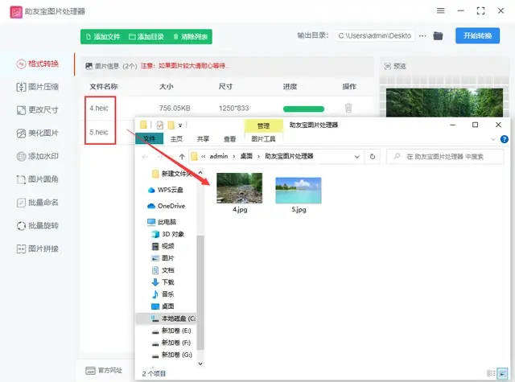Open the 图片工具 tab in Explorer ribbon
Viewport: 515px width, 382px height.
tap(263, 139)
